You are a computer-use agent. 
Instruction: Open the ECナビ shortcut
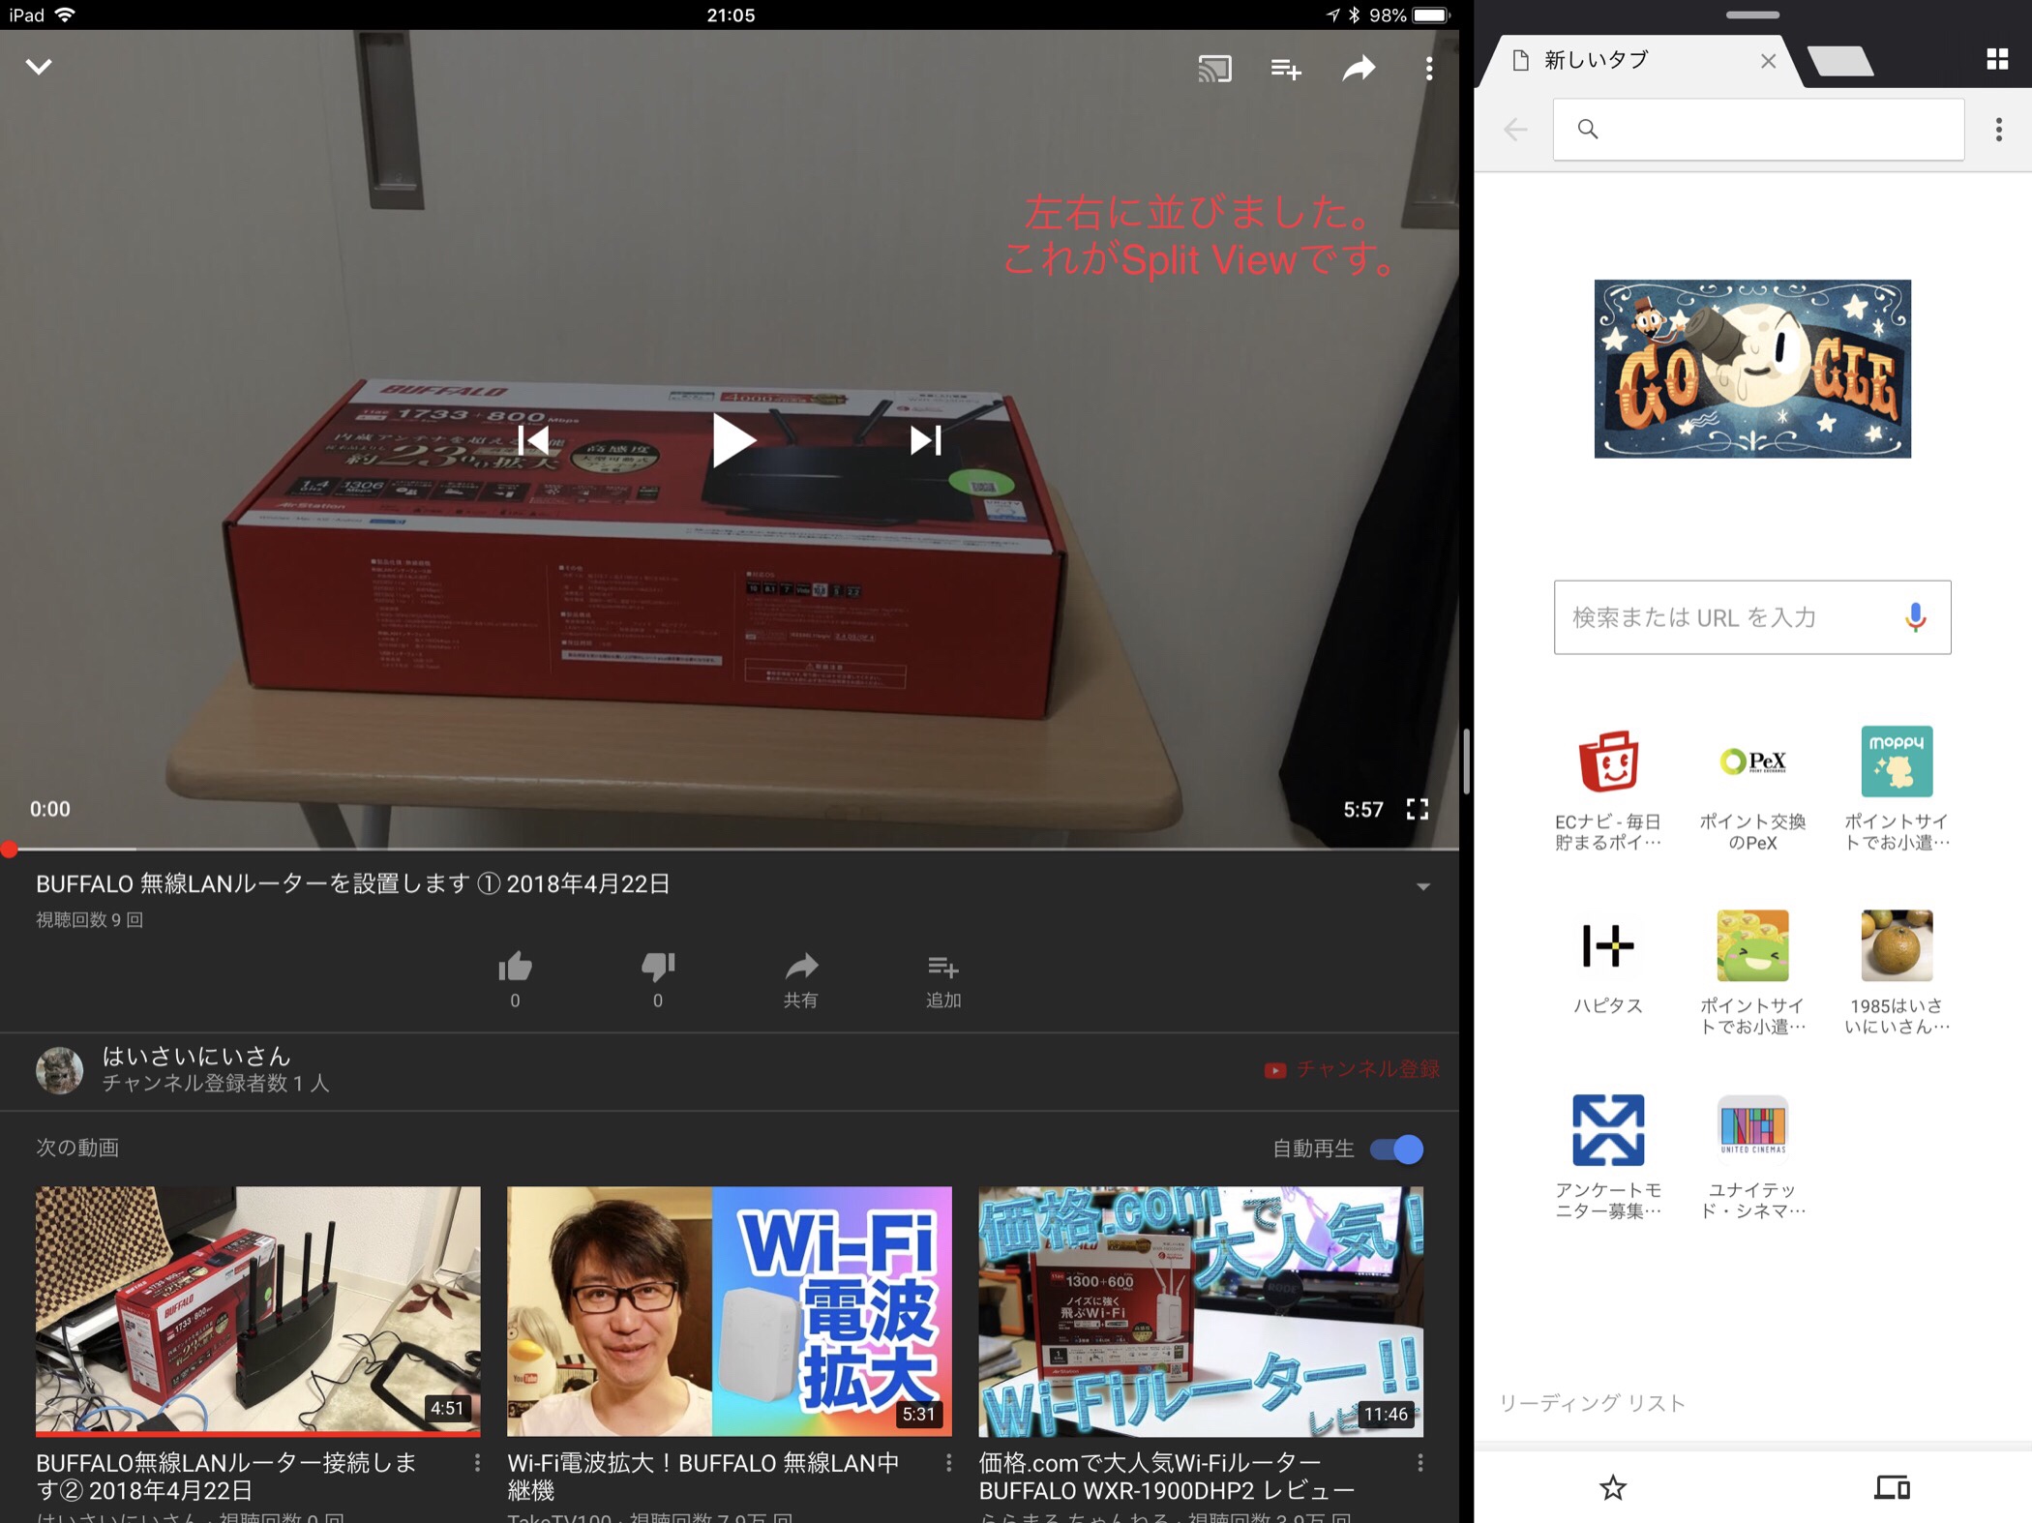point(1608,790)
